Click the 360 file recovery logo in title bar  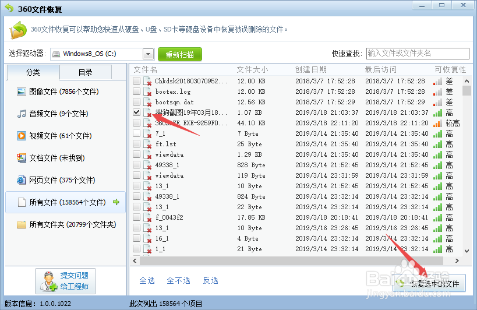9,8
